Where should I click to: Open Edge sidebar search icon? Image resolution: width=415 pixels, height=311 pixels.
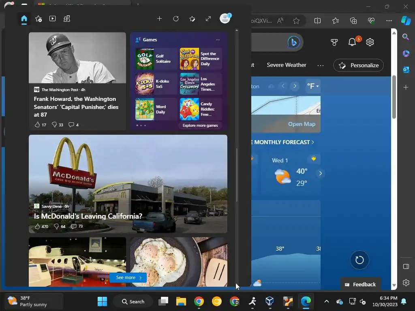coord(406,37)
